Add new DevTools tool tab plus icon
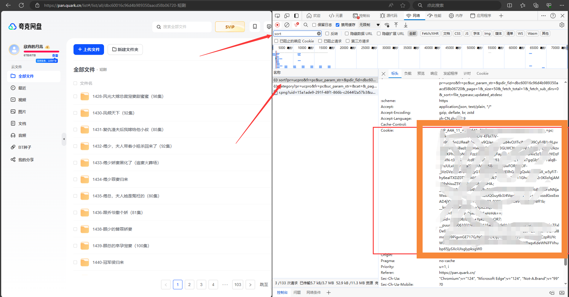This screenshot has height=297, width=569. [501, 16]
